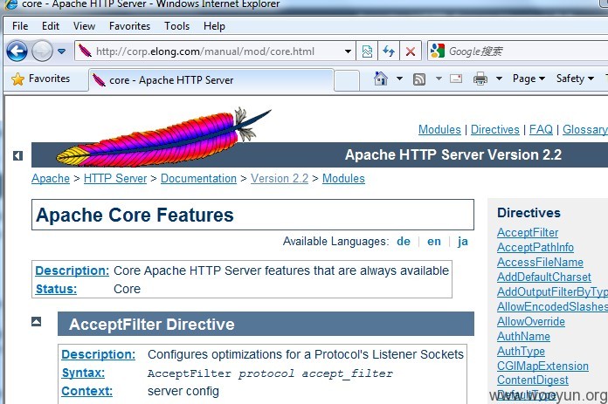Click Description link in AcceptFilter Directive table
Screen dimensions: 608x404
click(x=98, y=354)
